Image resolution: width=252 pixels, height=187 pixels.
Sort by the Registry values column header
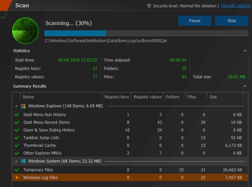tap(147, 97)
